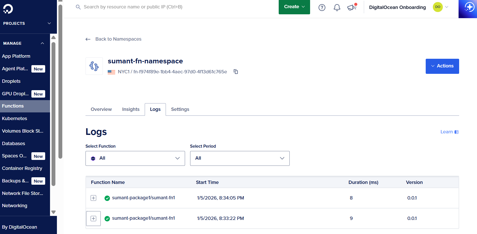Expand the 8:33:22 PM log entry
This screenshot has width=477, height=234.
93,218
